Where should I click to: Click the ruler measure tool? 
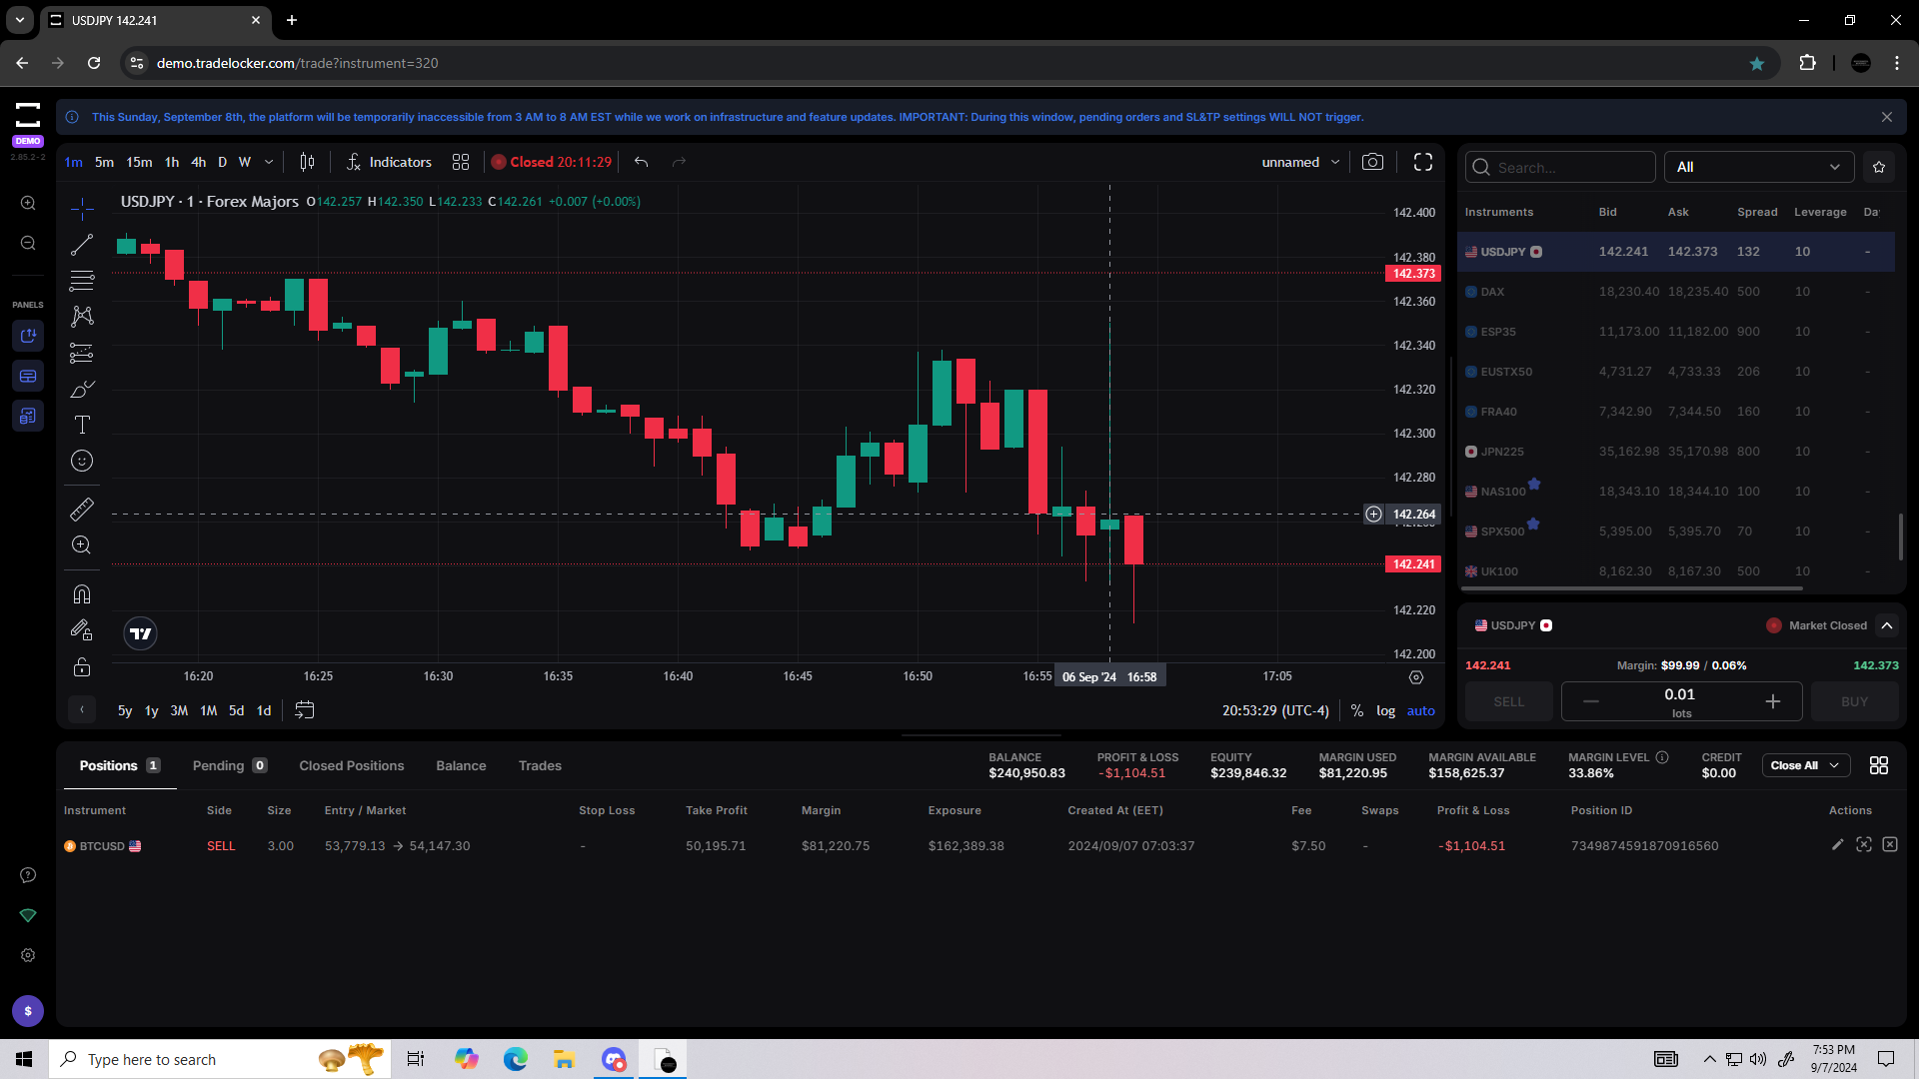[x=82, y=510]
